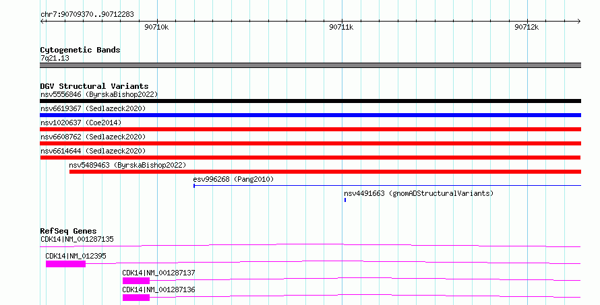The image size is (600, 305).
Task: Click the red nsv6608762 variant bar
Action: [x=310, y=143]
